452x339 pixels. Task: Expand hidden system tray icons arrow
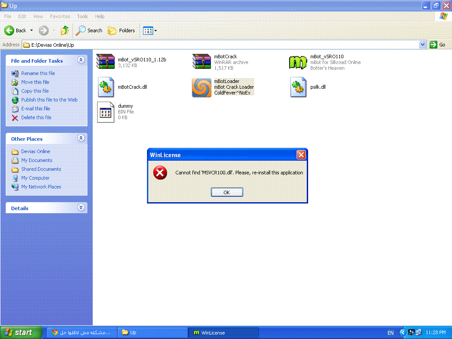coord(403,333)
